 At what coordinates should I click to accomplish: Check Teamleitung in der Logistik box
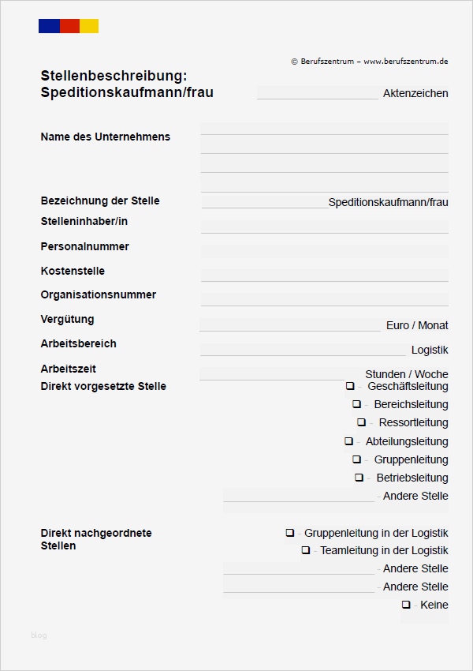(x=305, y=550)
